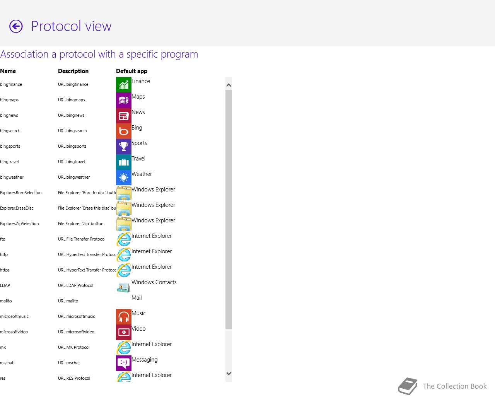
Task: Click the bingfinance protocol name
Action: click(11, 84)
